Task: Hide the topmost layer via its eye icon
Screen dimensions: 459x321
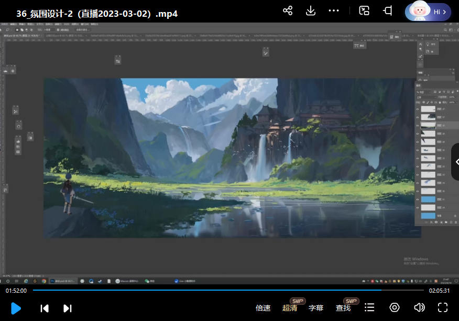Action: (x=418, y=109)
